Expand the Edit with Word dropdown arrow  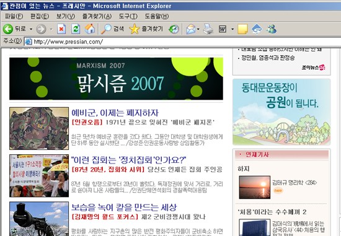pyautogui.click(x=232, y=29)
